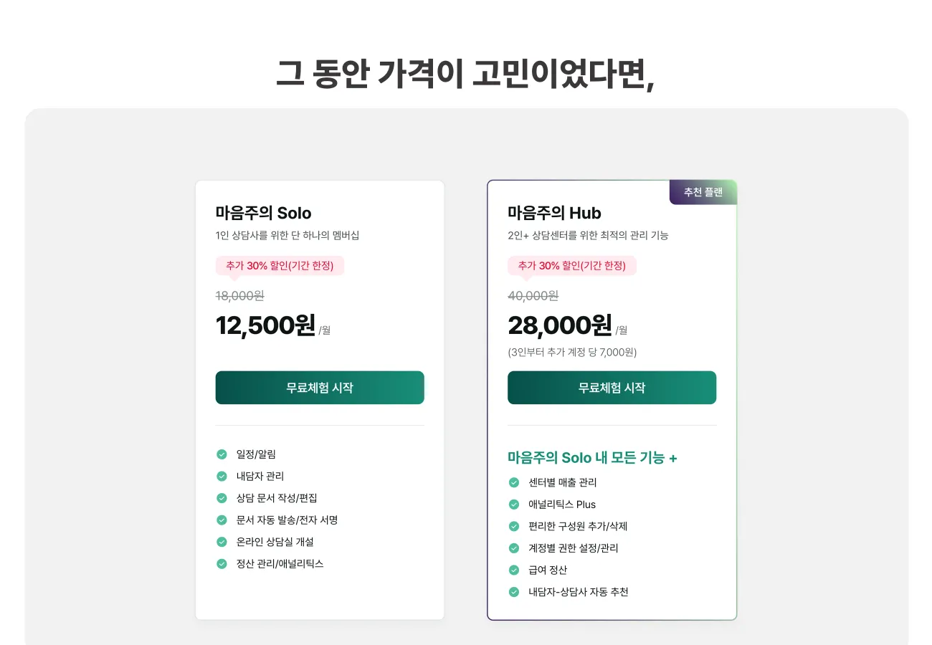Screen dimensions: 932x645
Task: Click the Hub plan 30% discount tag
Action: pos(571,266)
